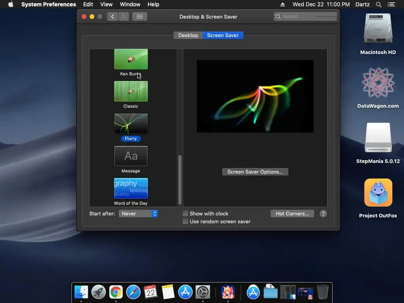Open System Preferences gear in dock
The image size is (404, 303).
203,292
